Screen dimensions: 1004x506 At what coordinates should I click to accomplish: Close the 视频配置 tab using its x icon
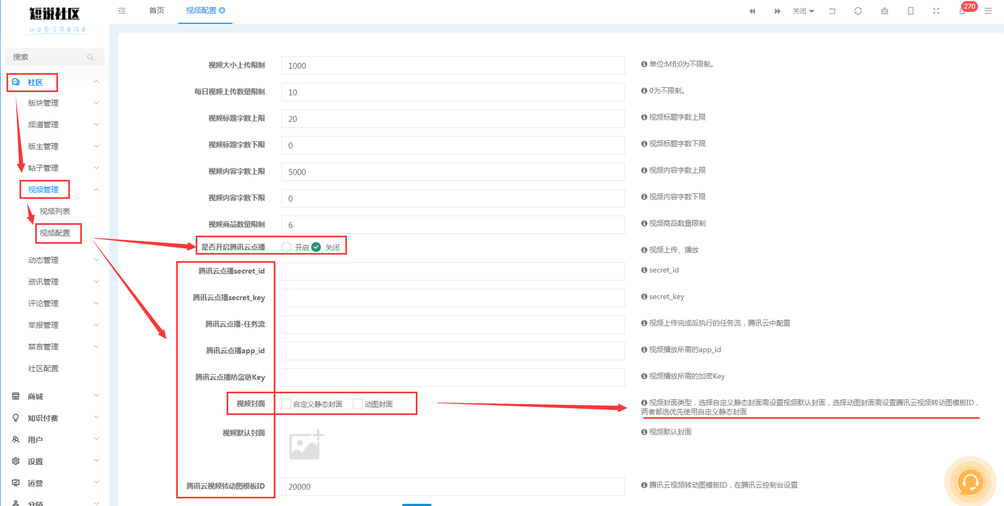pos(222,10)
